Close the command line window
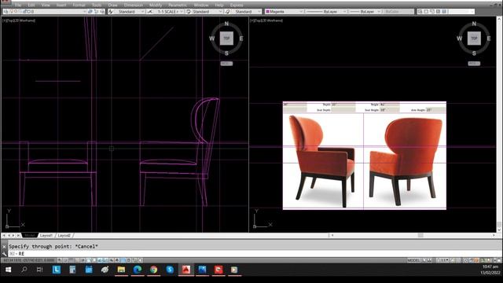The width and height of the screenshot is (503, 283). pos(4,247)
